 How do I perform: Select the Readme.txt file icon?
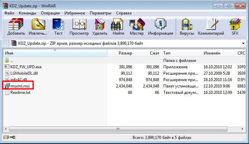[x=7, y=92]
